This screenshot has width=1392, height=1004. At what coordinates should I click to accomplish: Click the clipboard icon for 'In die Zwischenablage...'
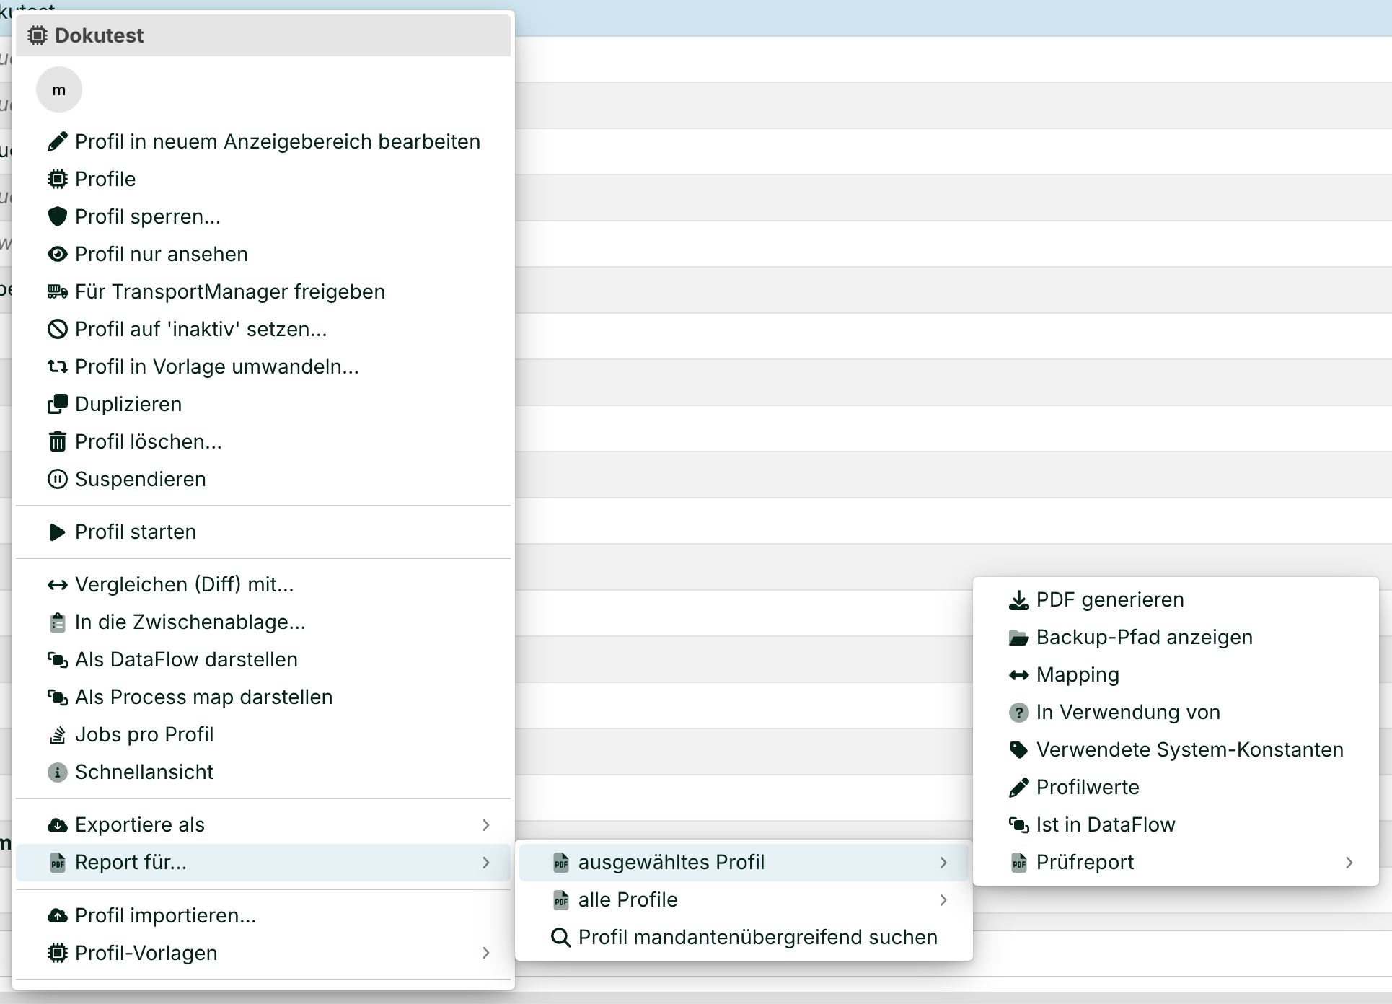pyautogui.click(x=58, y=622)
